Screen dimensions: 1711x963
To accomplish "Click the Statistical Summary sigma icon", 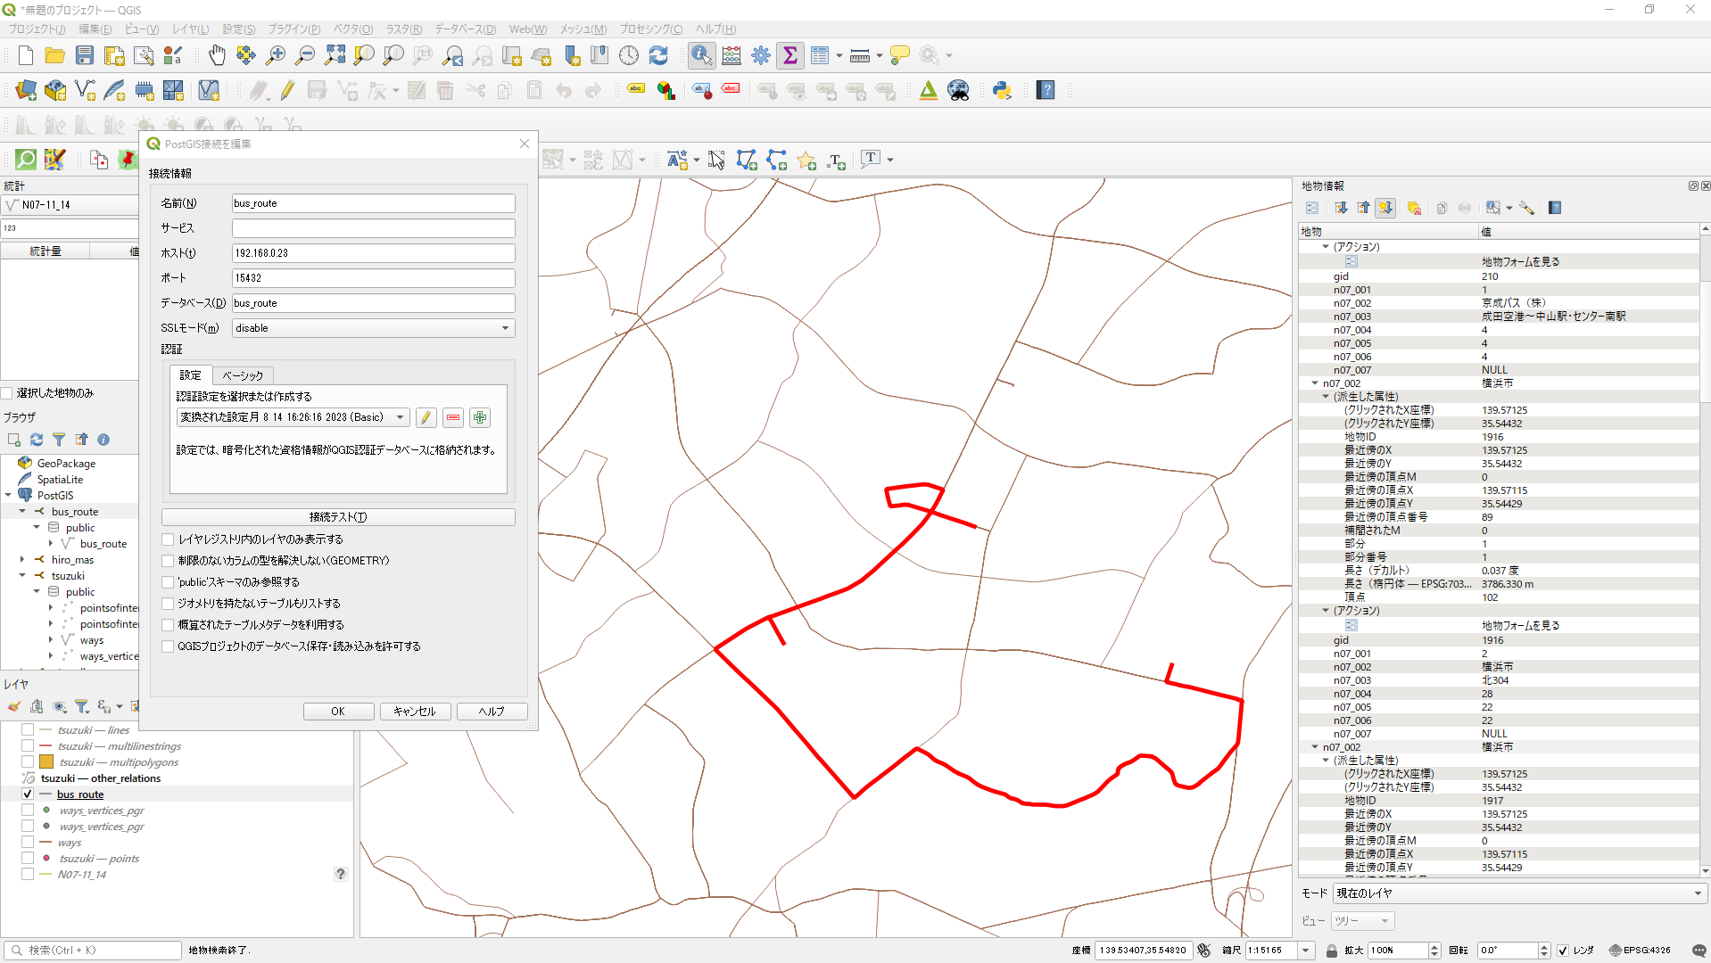I will click(789, 55).
